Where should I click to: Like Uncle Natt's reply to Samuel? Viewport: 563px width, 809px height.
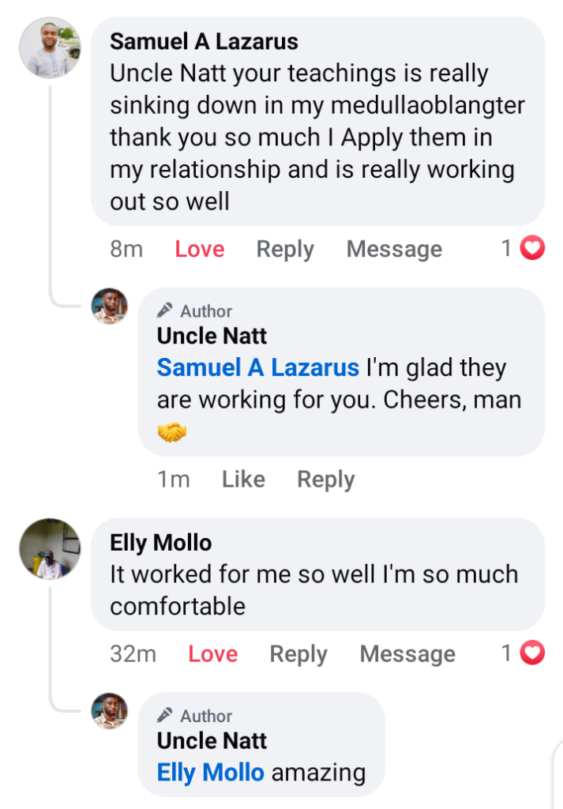pyautogui.click(x=243, y=480)
